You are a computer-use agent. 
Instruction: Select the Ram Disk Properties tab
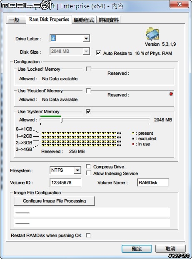(x=49, y=19)
